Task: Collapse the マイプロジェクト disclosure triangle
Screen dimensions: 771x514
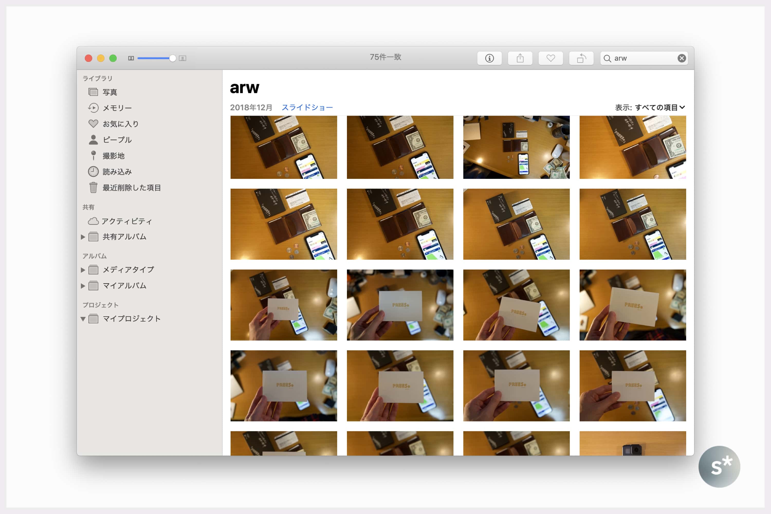Action: [x=83, y=319]
